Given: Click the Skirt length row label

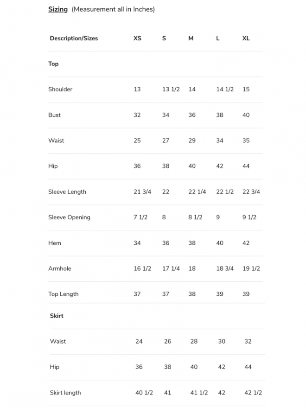Looking at the screenshot, I should (x=65, y=393).
